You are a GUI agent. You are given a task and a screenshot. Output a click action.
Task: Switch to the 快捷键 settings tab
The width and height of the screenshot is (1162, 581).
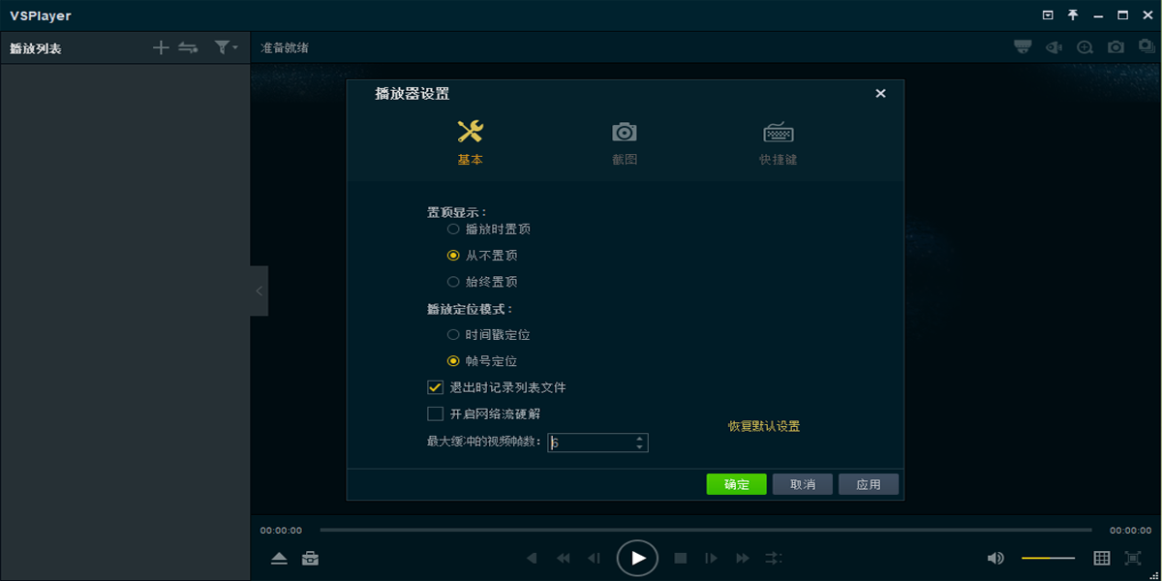point(778,143)
